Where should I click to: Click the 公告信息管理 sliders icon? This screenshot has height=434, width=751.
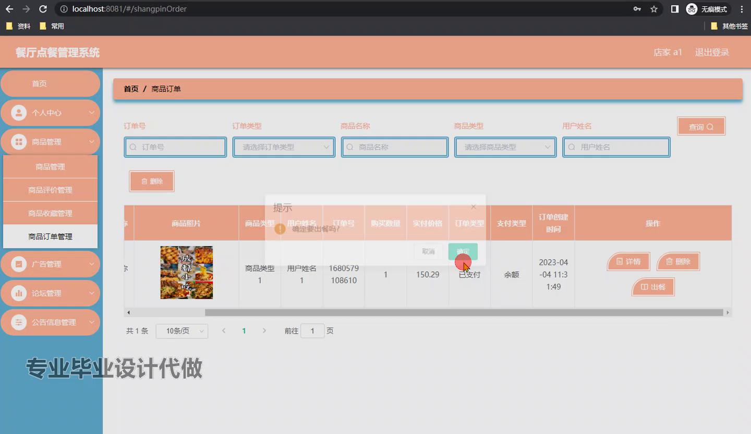click(19, 322)
